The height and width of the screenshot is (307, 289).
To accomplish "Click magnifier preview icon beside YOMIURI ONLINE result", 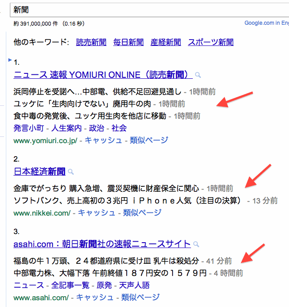I will (x=198, y=75).
